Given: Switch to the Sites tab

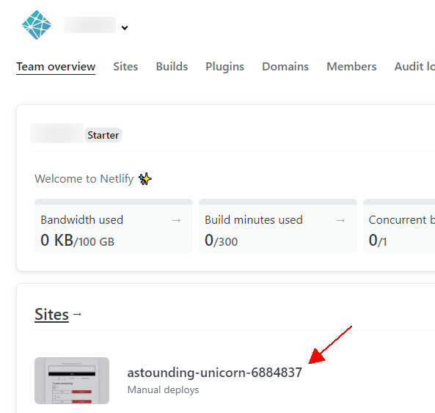Looking at the screenshot, I should pyautogui.click(x=125, y=67).
